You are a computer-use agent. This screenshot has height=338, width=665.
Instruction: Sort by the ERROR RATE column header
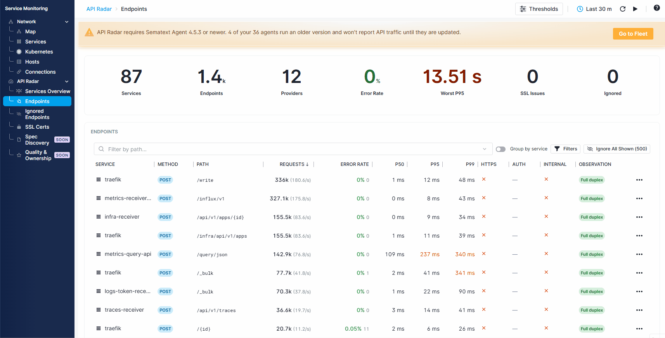pyautogui.click(x=355, y=164)
